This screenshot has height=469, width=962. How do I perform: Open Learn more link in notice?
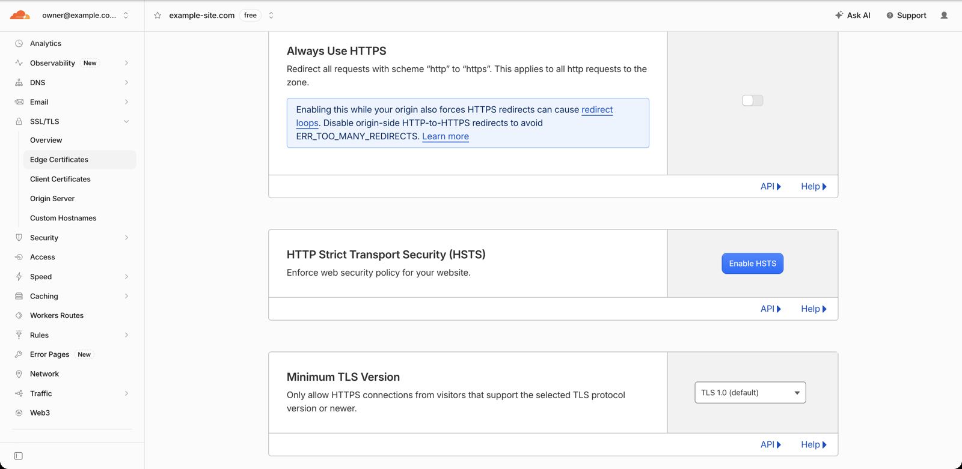click(x=446, y=136)
